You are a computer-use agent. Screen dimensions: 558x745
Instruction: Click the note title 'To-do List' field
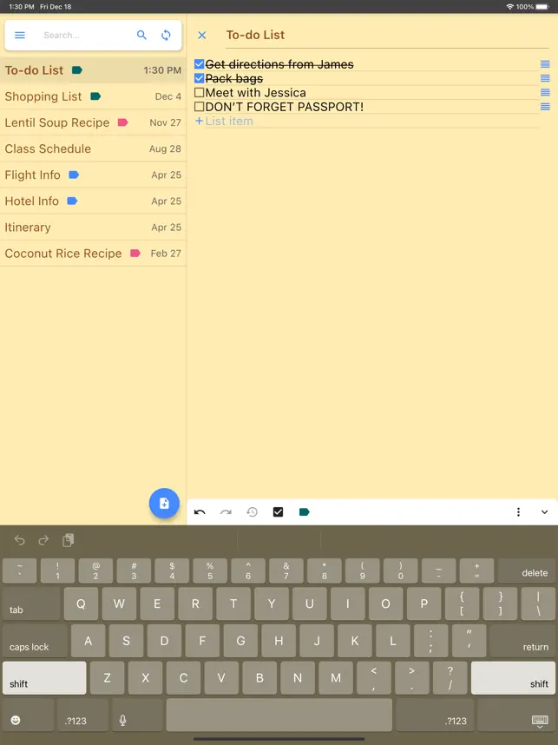point(387,35)
